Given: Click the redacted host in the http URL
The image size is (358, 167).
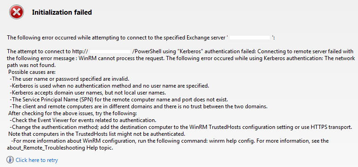Looking at the screenshot, I should pos(110,51).
